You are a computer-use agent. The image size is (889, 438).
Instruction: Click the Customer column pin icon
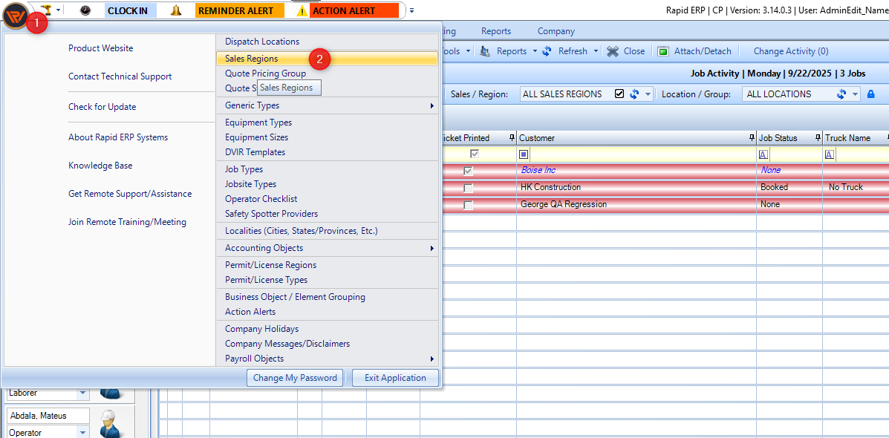point(752,137)
